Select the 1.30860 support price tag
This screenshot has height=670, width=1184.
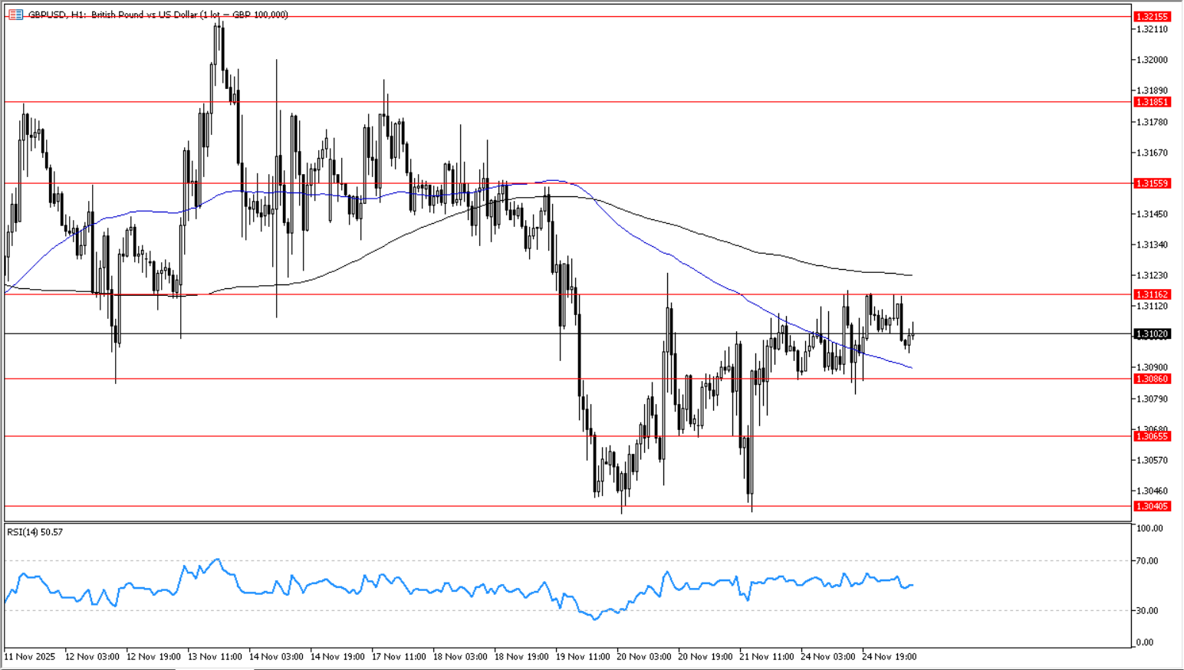pyautogui.click(x=1152, y=379)
